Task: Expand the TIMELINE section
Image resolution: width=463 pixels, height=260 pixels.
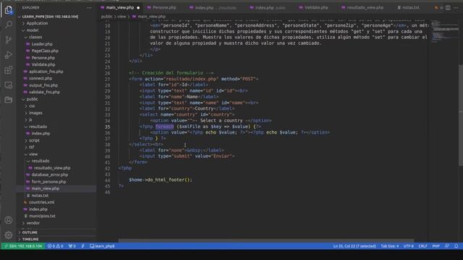Action: click(x=30, y=239)
